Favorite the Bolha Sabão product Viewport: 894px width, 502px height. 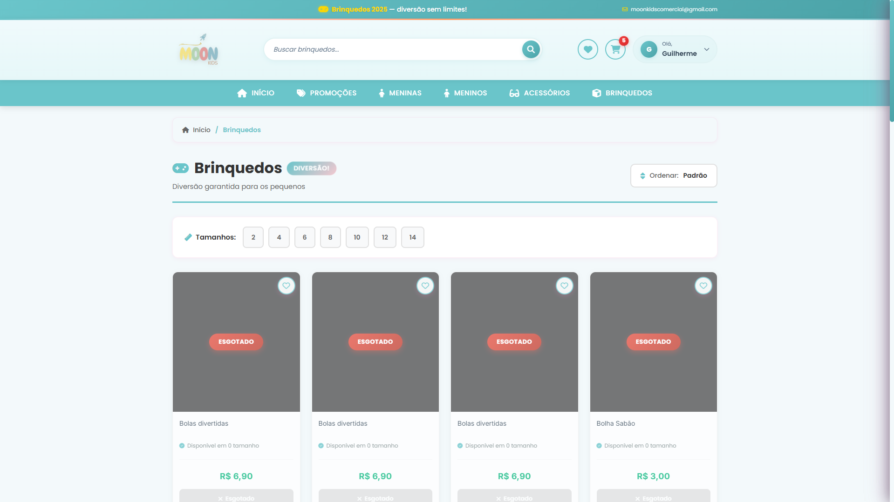click(703, 286)
